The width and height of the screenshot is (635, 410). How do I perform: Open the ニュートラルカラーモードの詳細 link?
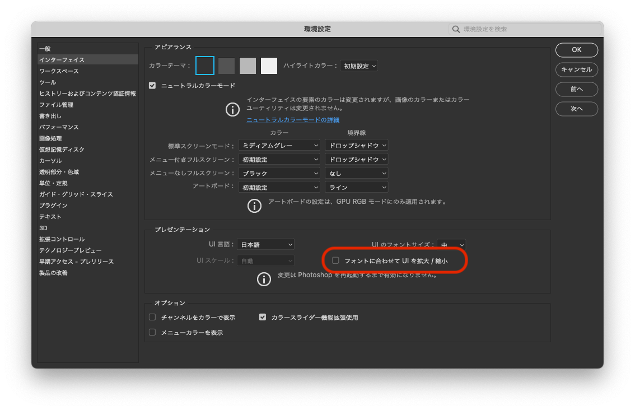293,119
